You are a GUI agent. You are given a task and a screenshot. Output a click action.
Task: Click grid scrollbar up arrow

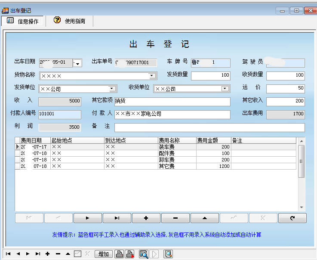click(302, 141)
